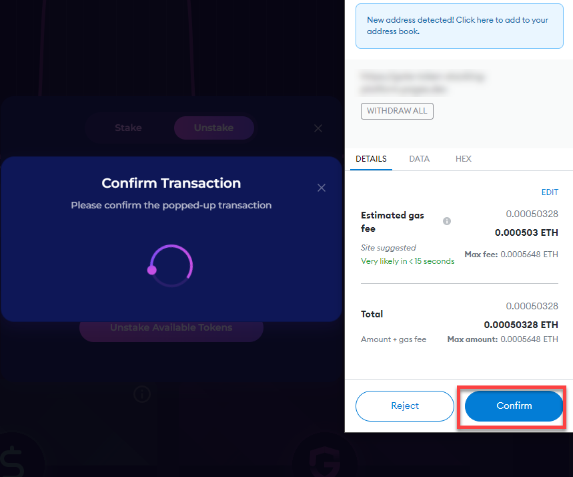The image size is (573, 477).
Task: Select the Unstake toggle option
Action: click(213, 128)
